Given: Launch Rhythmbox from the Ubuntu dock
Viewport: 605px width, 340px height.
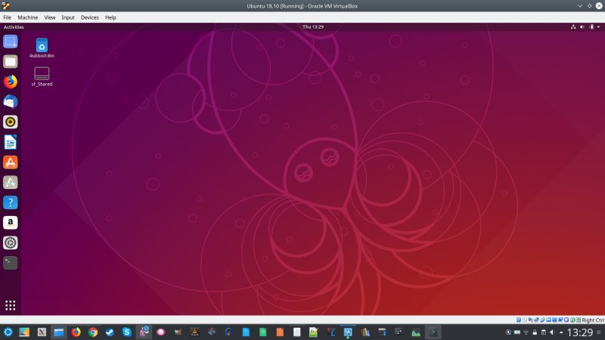Looking at the screenshot, I should click(11, 122).
